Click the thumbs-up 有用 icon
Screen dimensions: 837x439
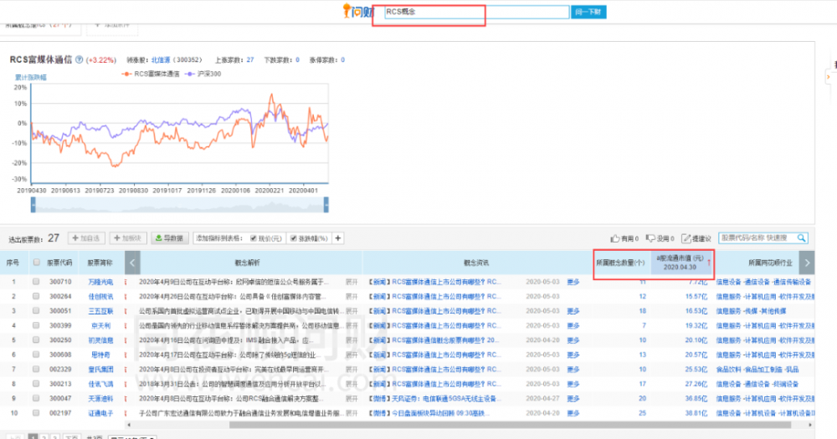615,238
